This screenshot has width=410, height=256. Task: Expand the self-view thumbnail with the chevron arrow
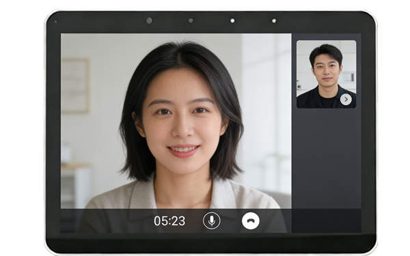[x=346, y=100]
